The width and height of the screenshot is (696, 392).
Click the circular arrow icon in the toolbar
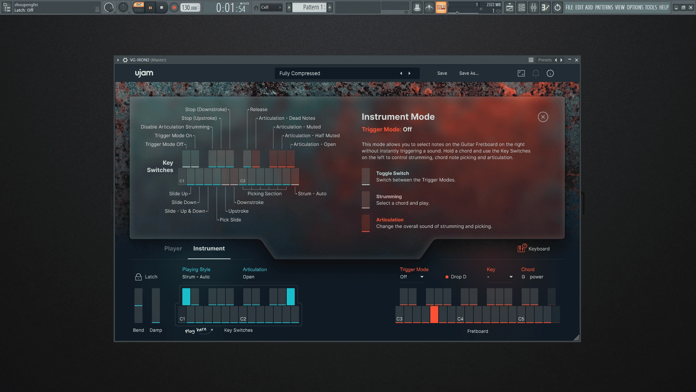coord(558,7)
